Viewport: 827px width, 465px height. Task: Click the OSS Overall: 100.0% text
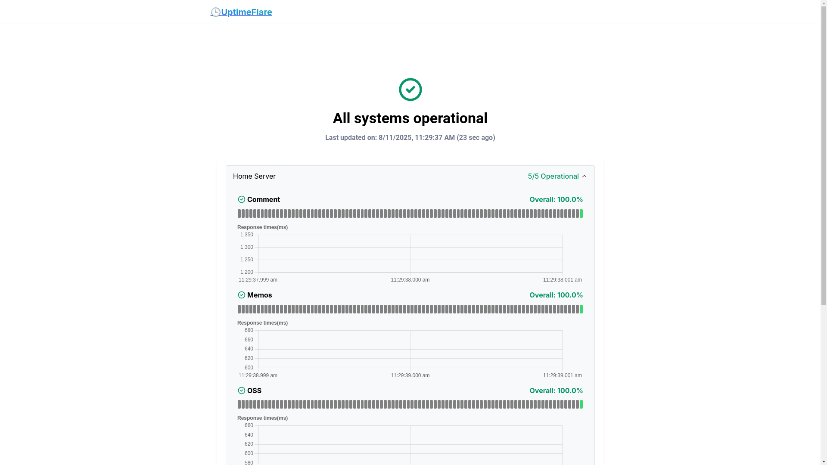(x=556, y=391)
